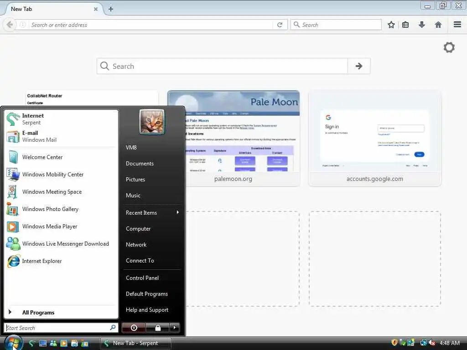Screen dimensions: 467x350
Task: Launch Windows Mail from the E-mail entry
Action: (61, 136)
